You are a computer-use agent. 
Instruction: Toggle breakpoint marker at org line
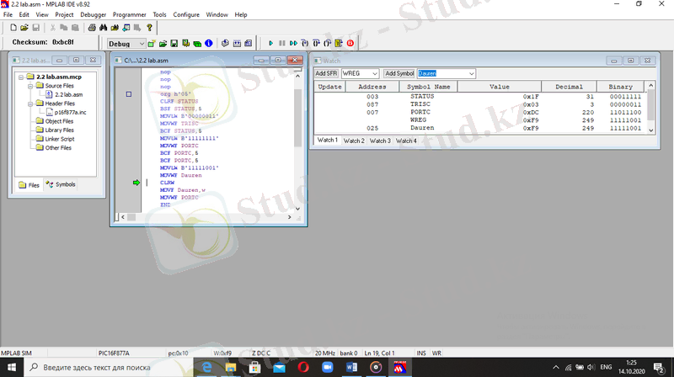[x=129, y=94]
